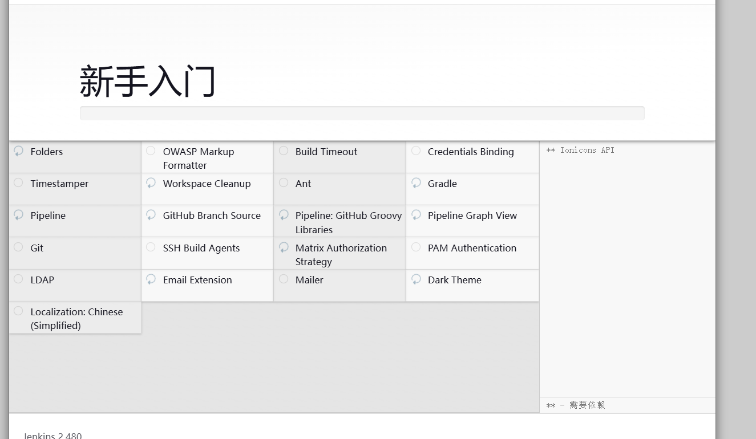The height and width of the screenshot is (439, 756).
Task: Click the OWASP Markup Formatter plugin name
Action: [199, 158]
